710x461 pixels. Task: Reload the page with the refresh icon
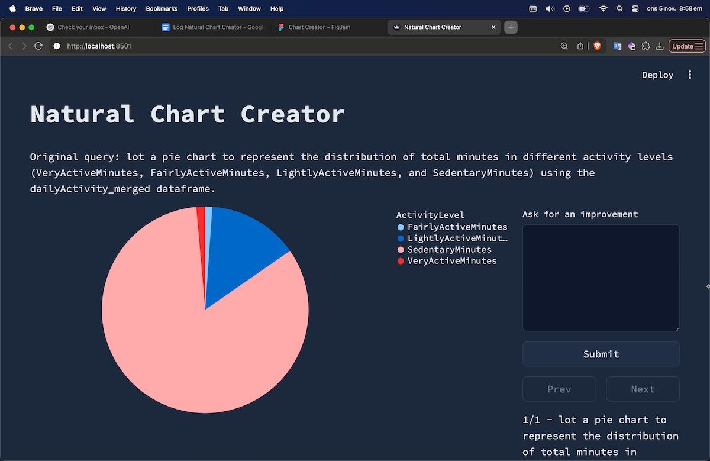tap(38, 46)
